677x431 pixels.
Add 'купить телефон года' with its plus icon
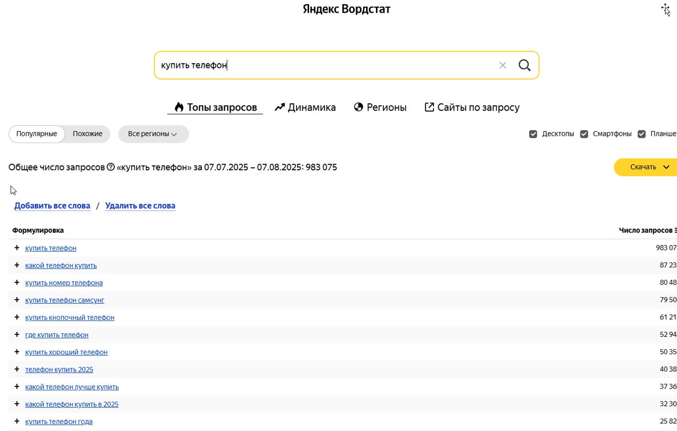pos(17,421)
